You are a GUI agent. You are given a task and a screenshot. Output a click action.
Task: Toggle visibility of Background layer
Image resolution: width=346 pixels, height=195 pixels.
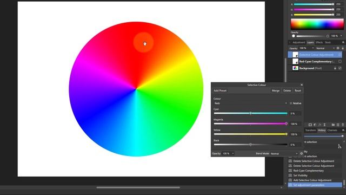340,68
